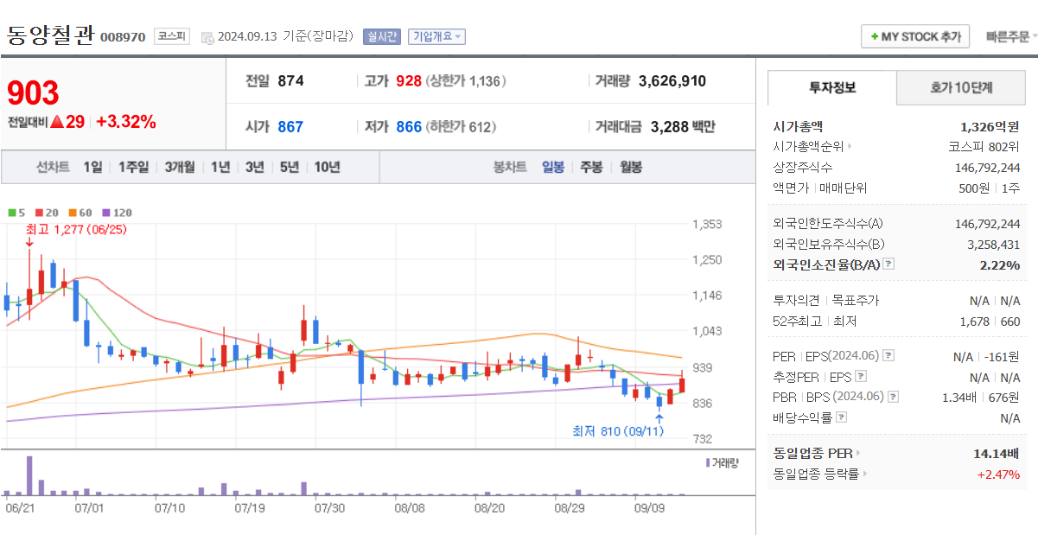Expand the 동일업종 PER arrow
Viewport: 1038px width, 535px height.
pos(858,453)
